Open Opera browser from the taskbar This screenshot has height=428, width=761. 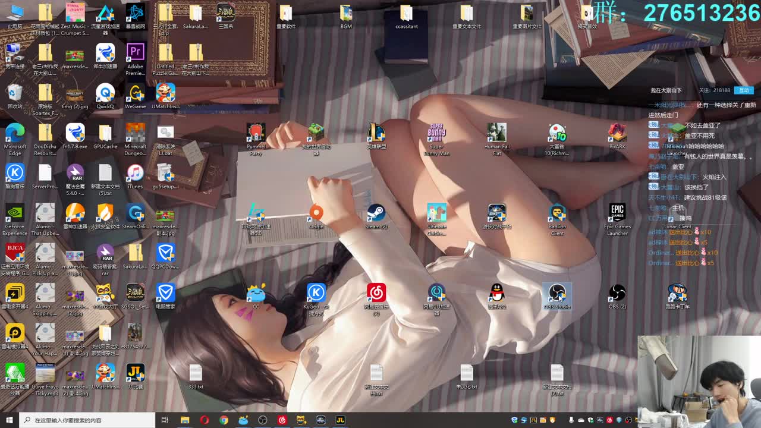(205, 420)
